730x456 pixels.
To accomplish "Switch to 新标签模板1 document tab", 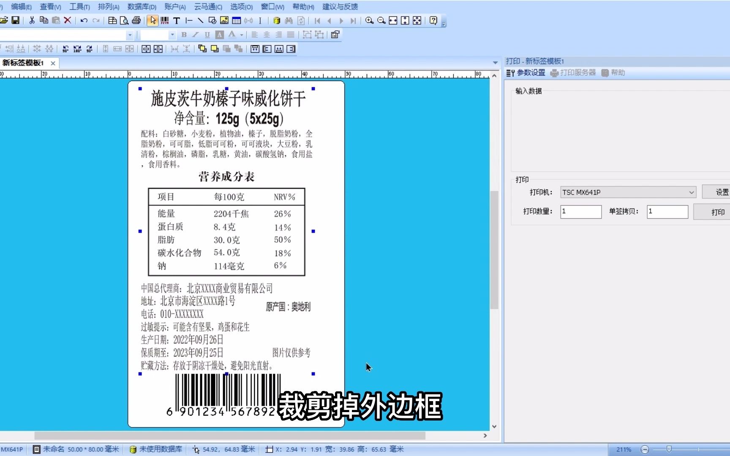I will click(23, 63).
